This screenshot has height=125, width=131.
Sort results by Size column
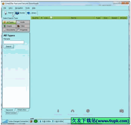105,18
